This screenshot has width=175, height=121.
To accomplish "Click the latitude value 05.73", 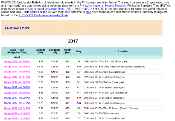I will coord(40,66).
